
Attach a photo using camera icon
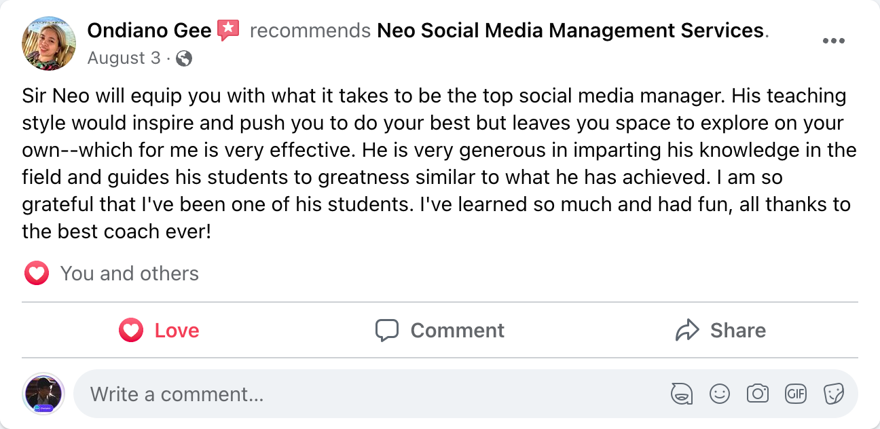click(x=757, y=393)
